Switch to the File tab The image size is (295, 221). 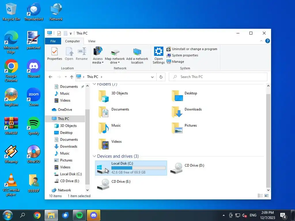click(53, 41)
